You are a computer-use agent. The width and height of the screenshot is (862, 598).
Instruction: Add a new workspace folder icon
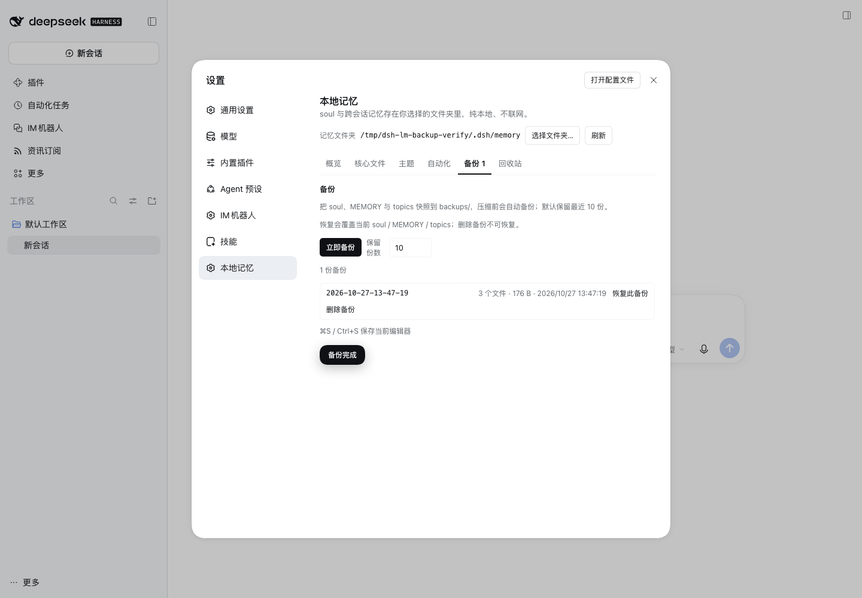tap(152, 201)
